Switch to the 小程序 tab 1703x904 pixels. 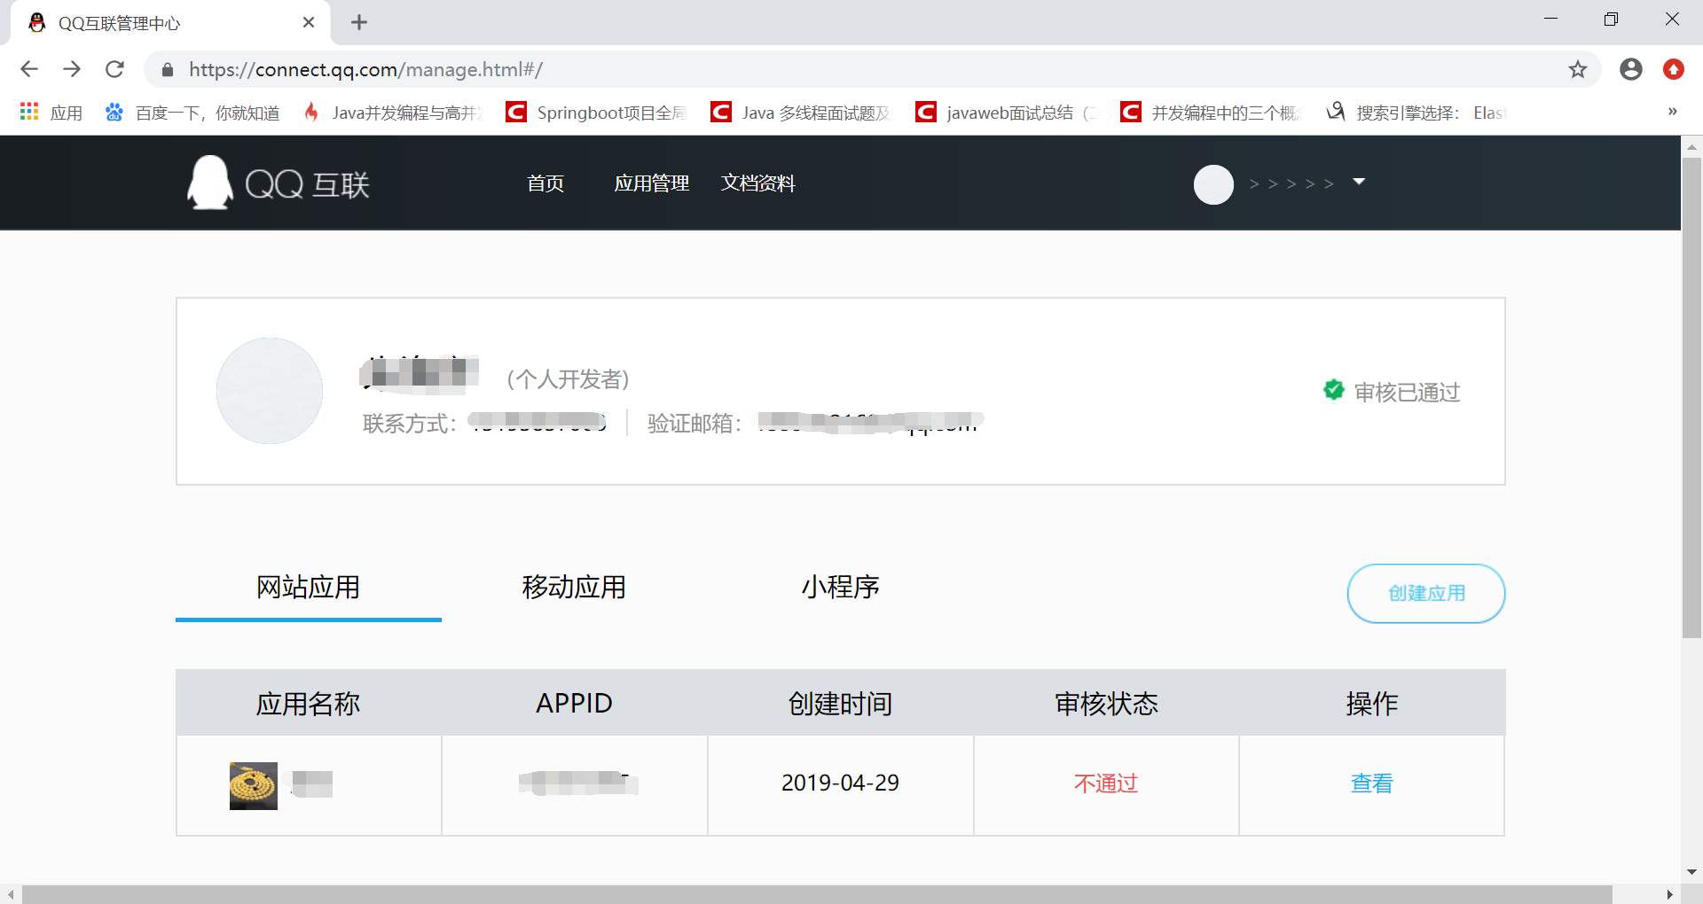coord(840,588)
